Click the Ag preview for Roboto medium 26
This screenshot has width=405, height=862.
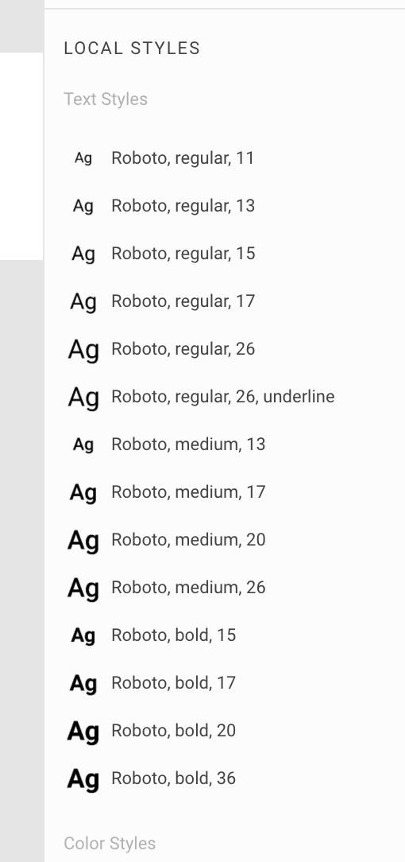click(x=83, y=588)
